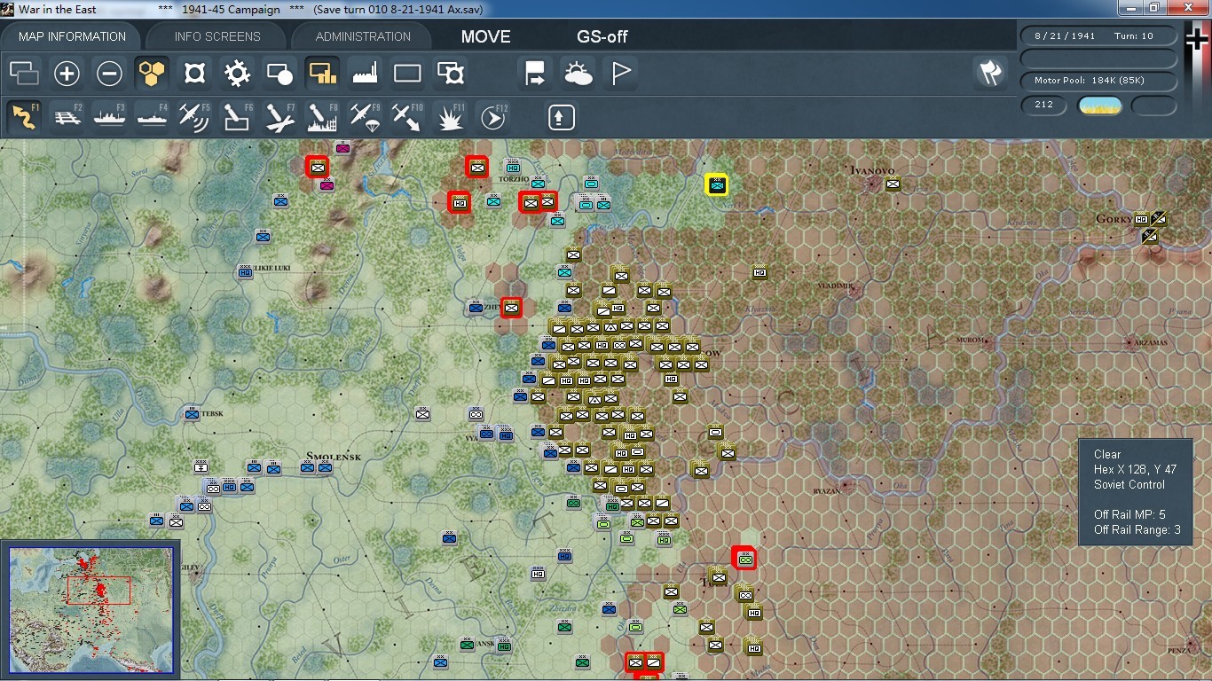
Task: Click the F11 explosion icon
Action: click(x=451, y=117)
